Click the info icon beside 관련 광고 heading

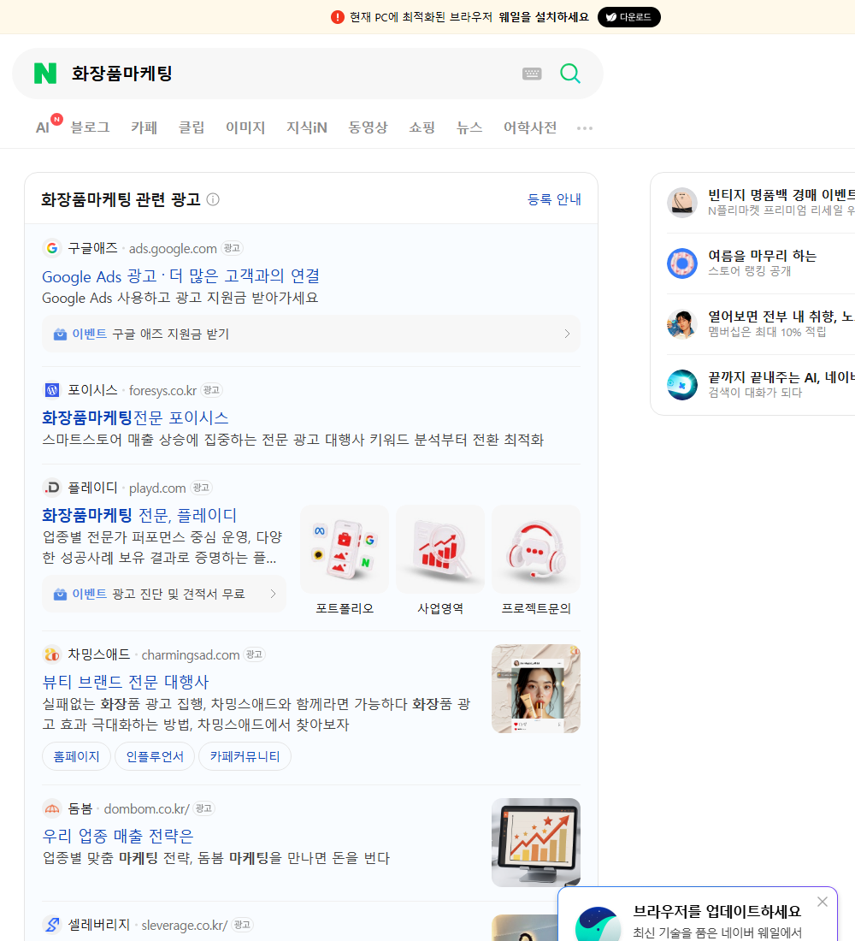click(213, 199)
